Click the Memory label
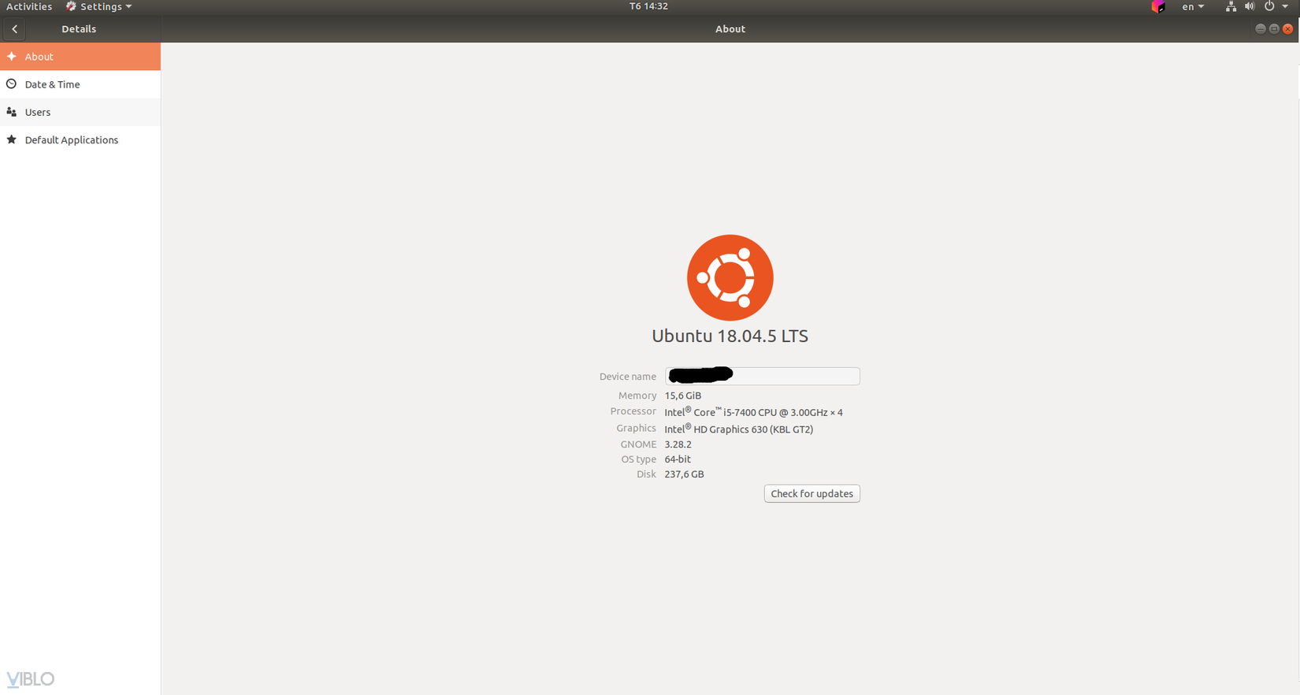Screen dimensions: 1300x695 pos(637,396)
